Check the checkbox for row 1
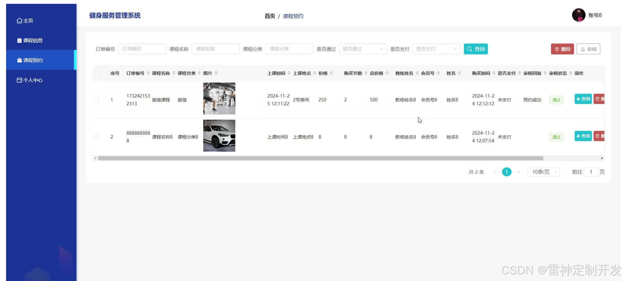 click(96, 100)
